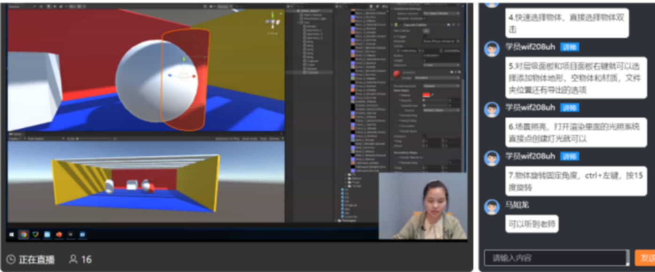Viewport: 655px width, 272px height.
Task: Click the red Albedo color swatch
Action: click(x=426, y=95)
